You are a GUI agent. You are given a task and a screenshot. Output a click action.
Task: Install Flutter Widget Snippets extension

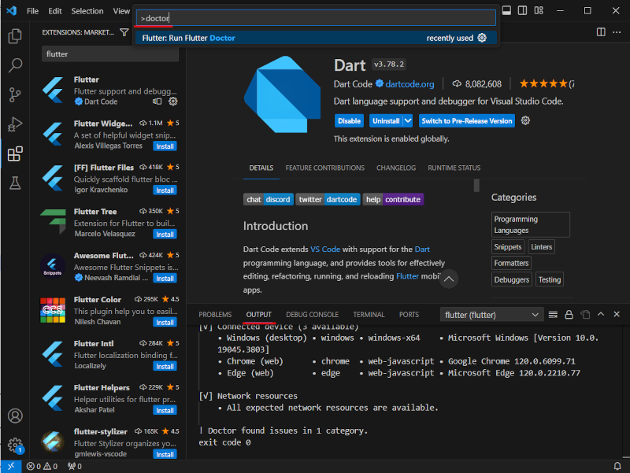(165, 146)
